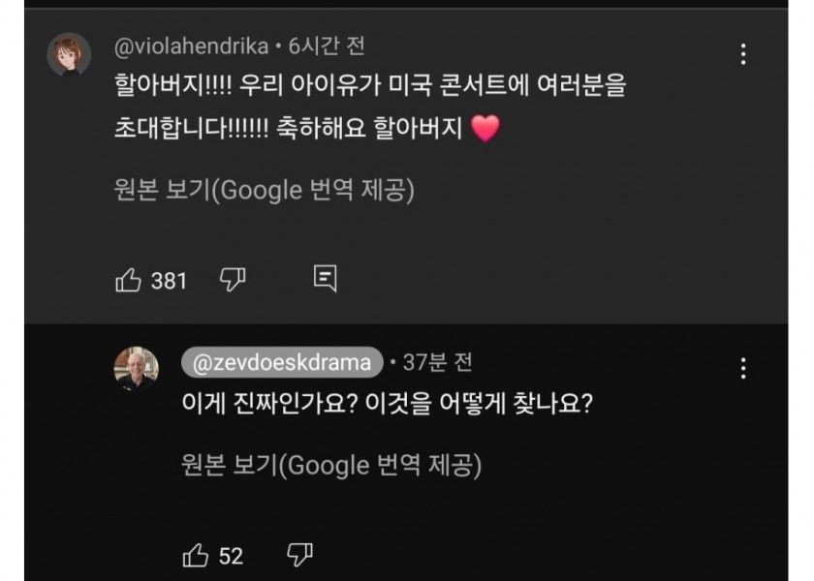Open the three-dot menu for @zevdoeskdrama's reply
814x581 pixels.
click(x=743, y=368)
